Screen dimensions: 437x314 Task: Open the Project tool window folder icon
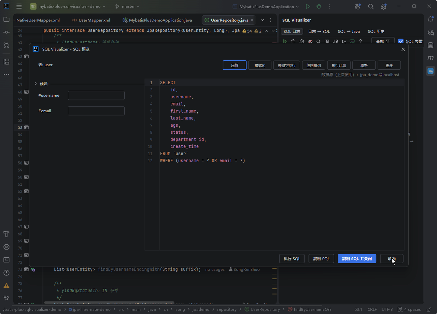click(6, 19)
